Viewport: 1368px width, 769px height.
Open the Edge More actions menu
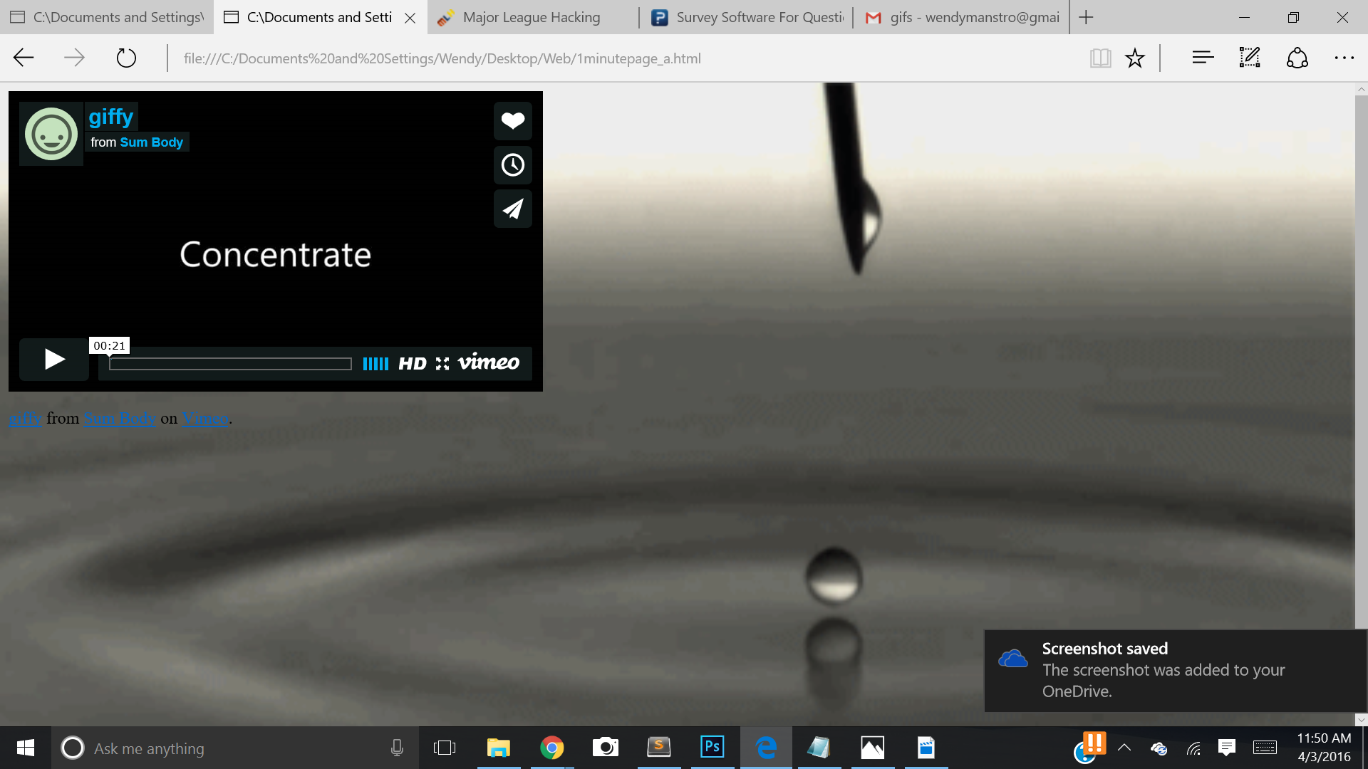click(x=1344, y=58)
